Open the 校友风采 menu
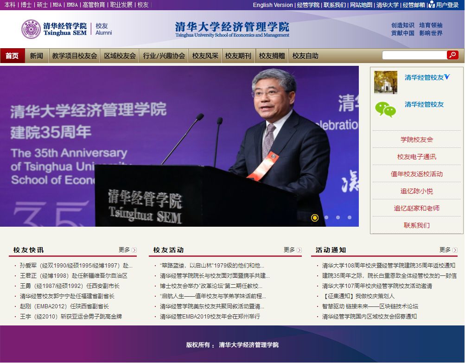 (205, 56)
